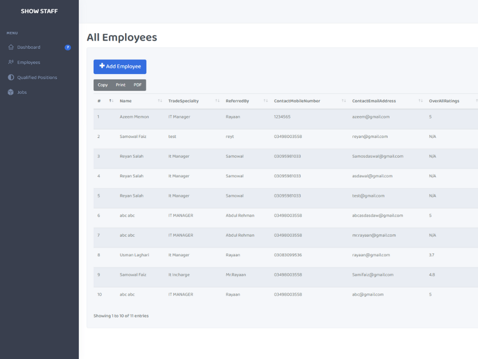Open the Employees menu item

point(28,62)
